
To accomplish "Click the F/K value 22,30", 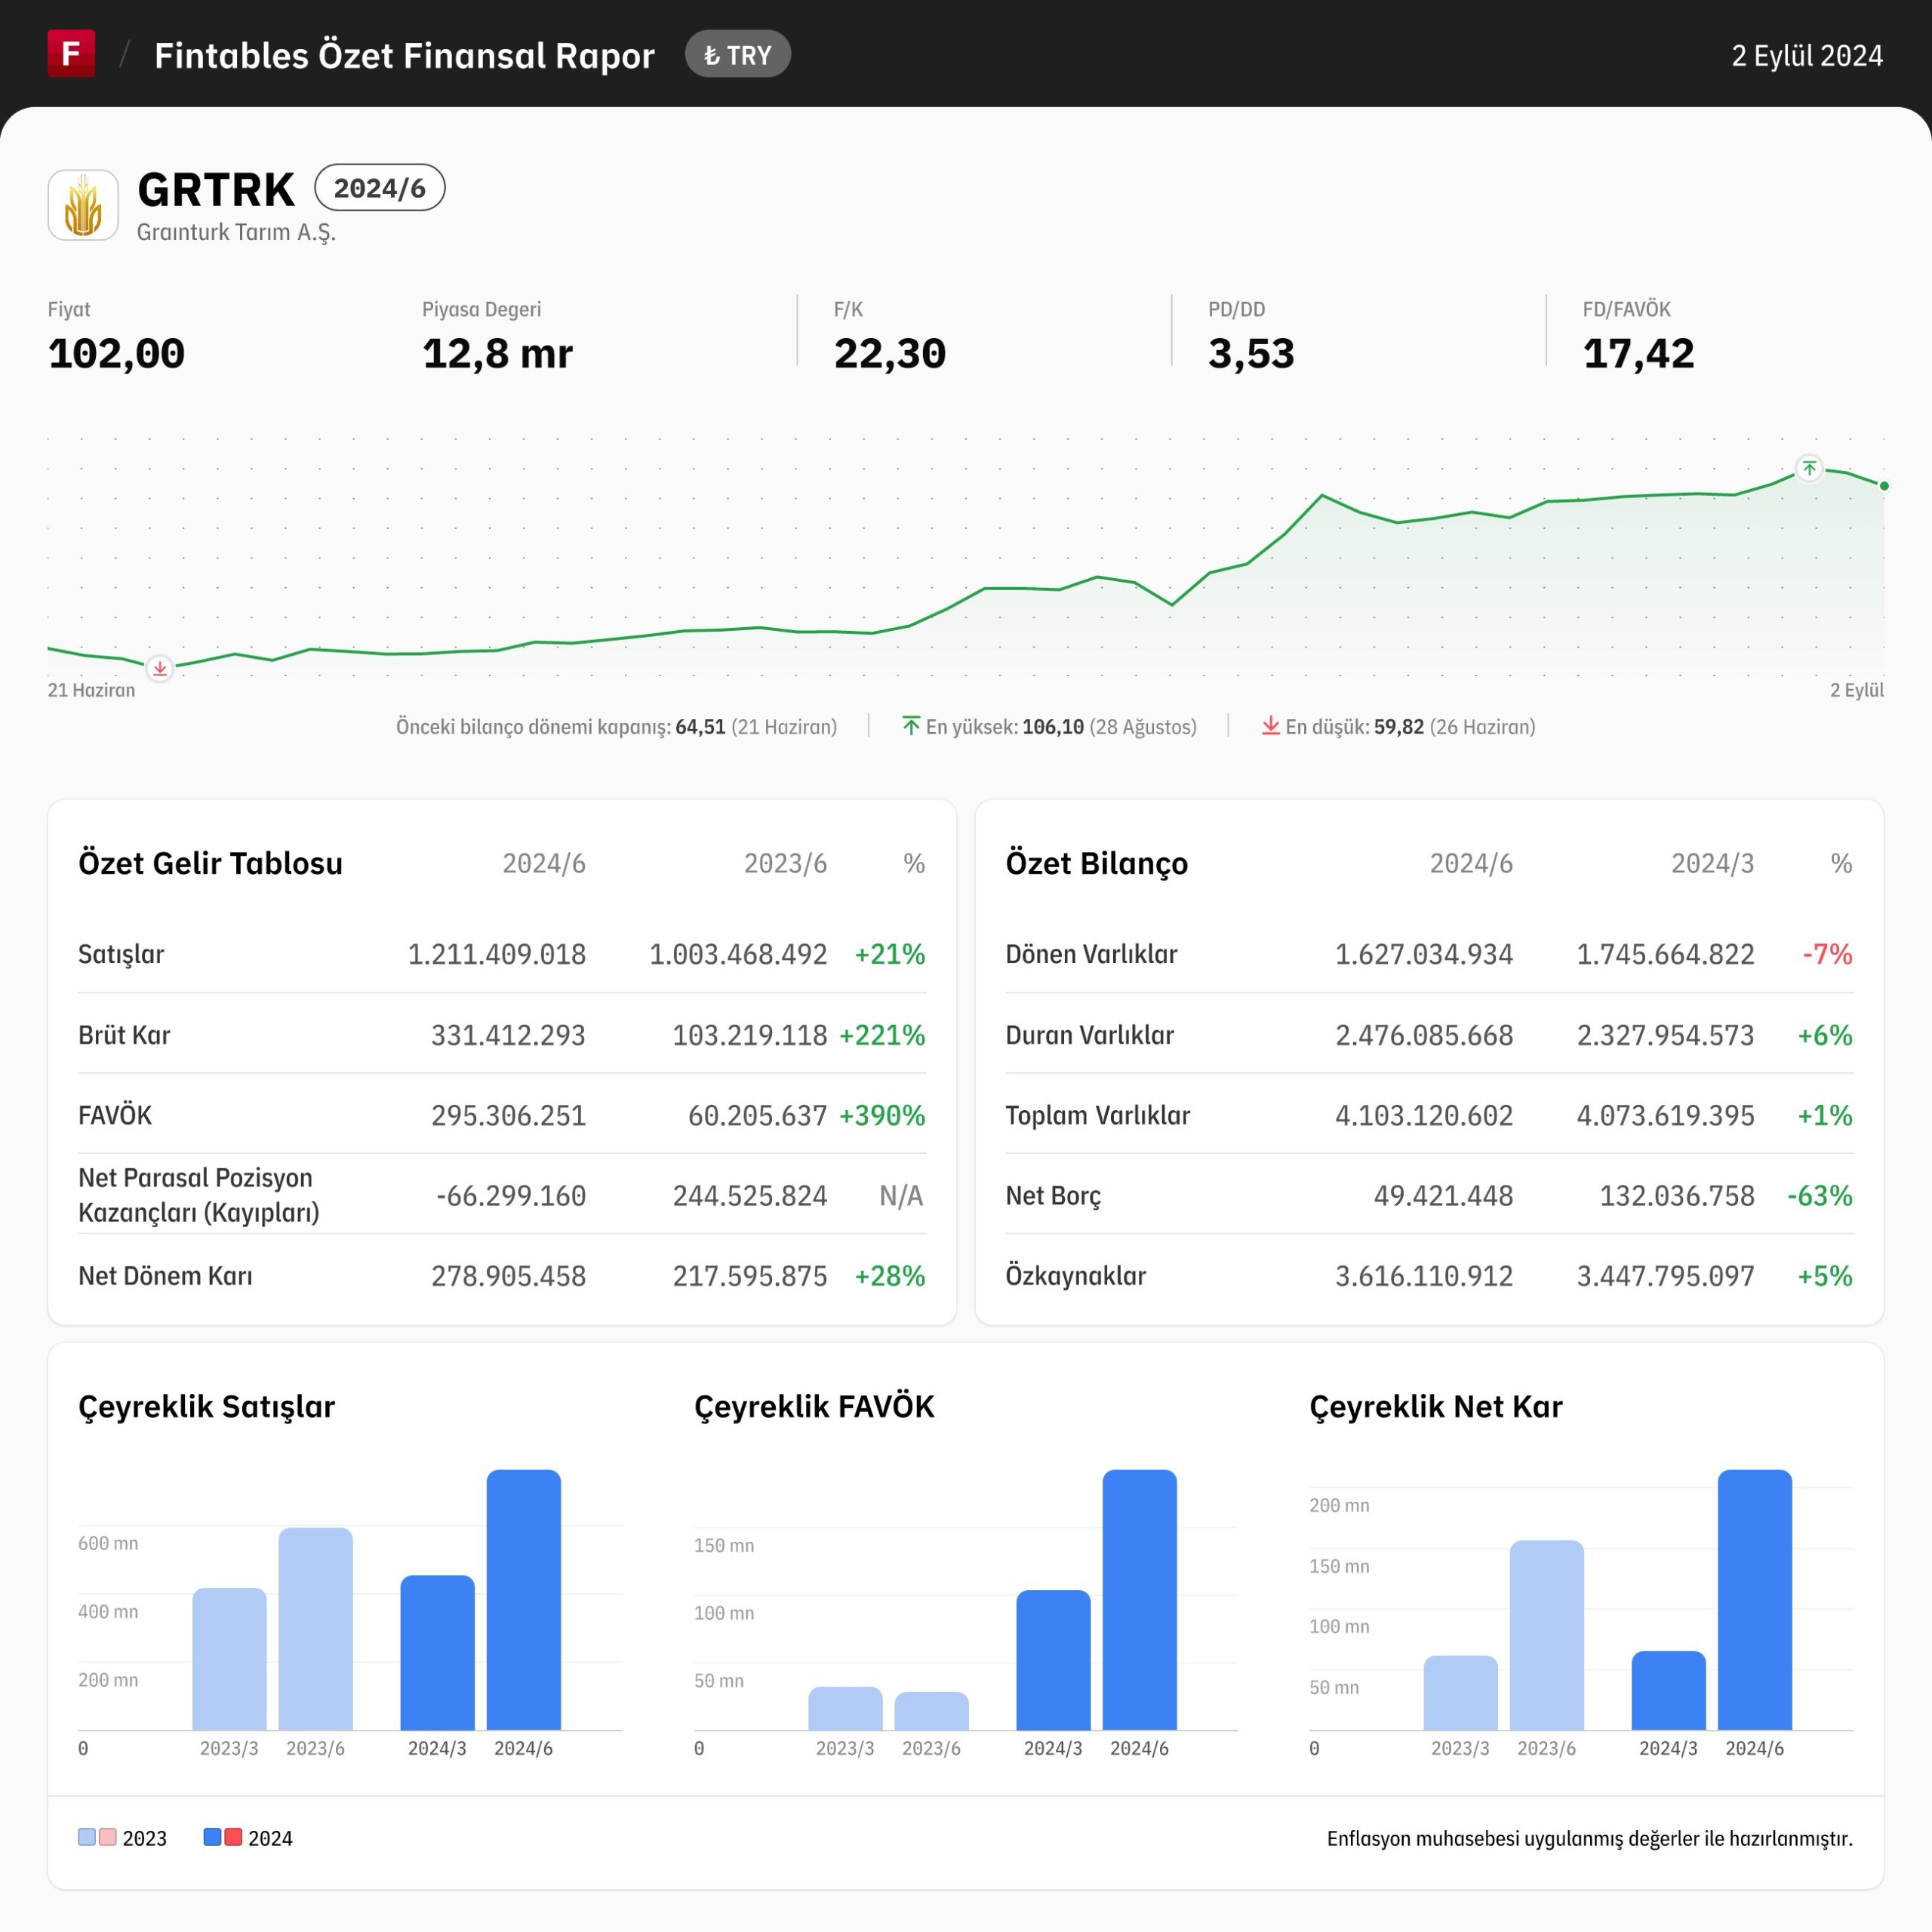I will 890,354.
